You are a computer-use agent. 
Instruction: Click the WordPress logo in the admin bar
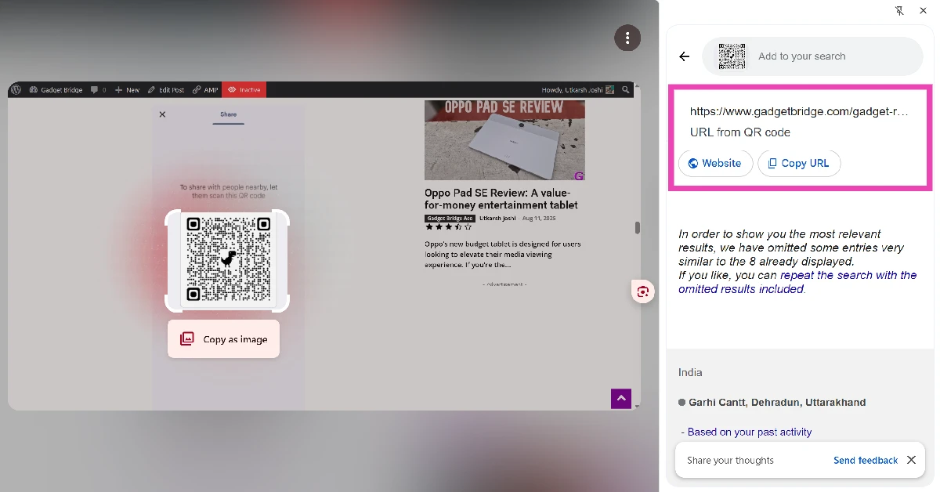point(16,89)
